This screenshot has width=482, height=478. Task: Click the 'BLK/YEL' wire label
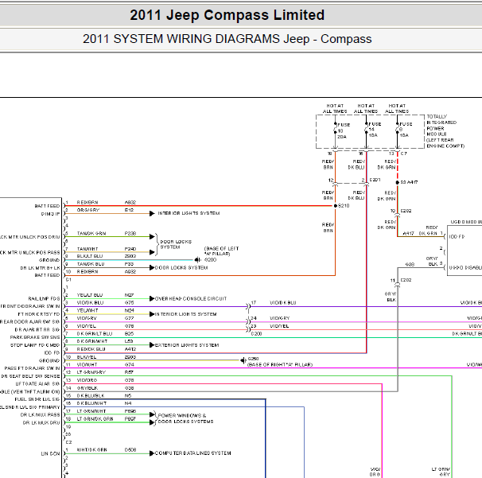point(87,357)
